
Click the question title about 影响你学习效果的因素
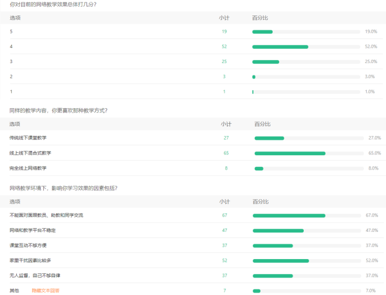(x=63, y=187)
